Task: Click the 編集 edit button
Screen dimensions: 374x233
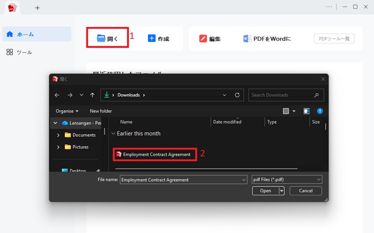Action: [x=209, y=39]
